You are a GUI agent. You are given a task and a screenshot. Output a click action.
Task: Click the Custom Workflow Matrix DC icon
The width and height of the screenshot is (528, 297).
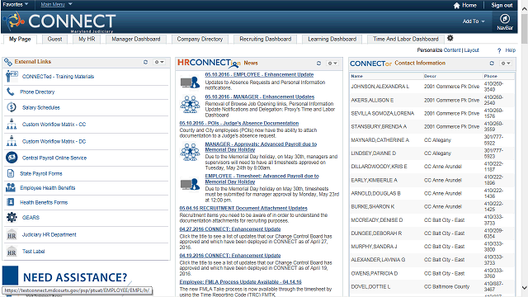(12, 141)
